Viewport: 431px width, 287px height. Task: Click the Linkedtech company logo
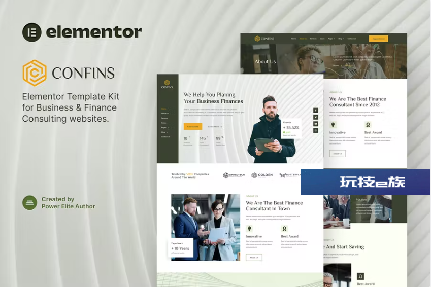(x=234, y=175)
